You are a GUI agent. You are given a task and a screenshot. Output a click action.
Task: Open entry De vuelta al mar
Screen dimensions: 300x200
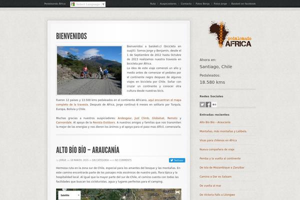click(x=210, y=185)
